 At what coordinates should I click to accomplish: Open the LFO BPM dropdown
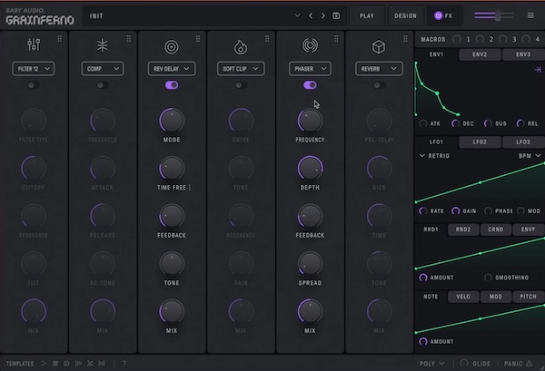pos(530,156)
